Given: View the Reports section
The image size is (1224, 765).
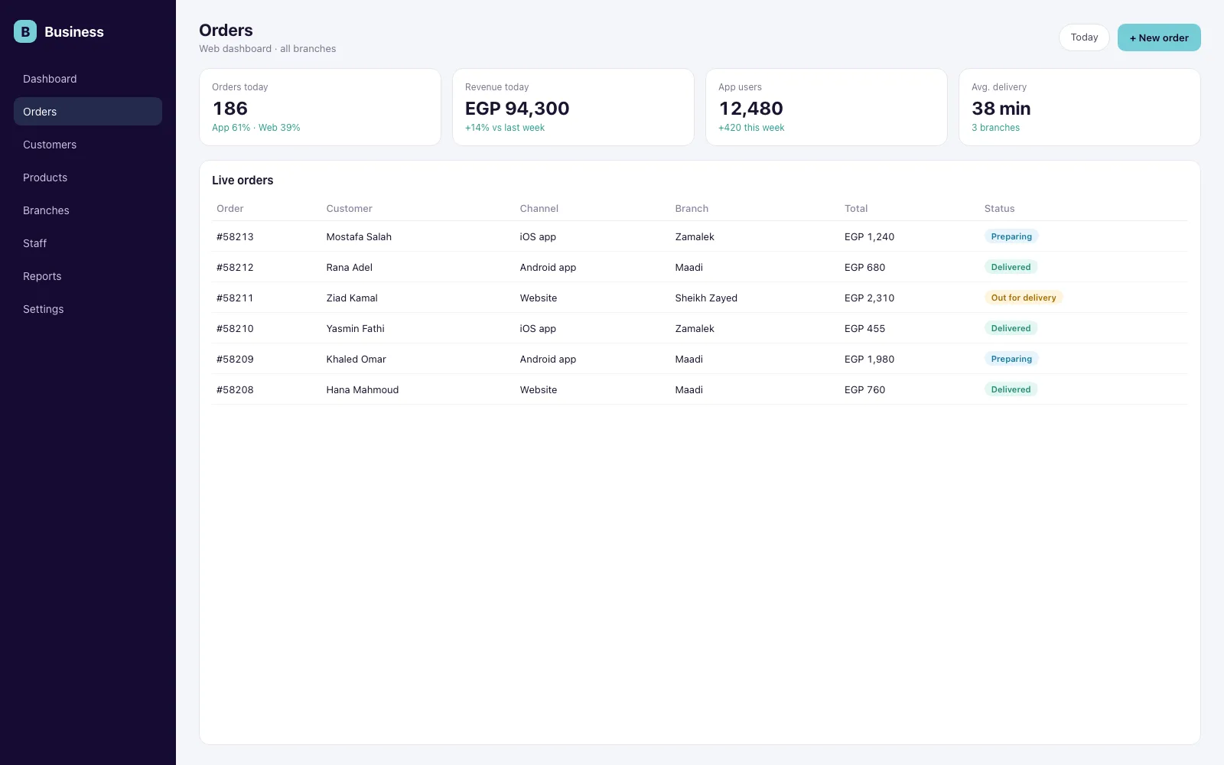Looking at the screenshot, I should tap(88, 276).
